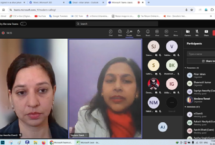The image size is (215, 145).
Task: Bookmark page with the star icon
Action: (191, 10)
